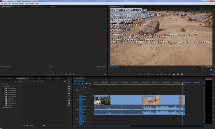Open the Sequence menu

point(15,4)
